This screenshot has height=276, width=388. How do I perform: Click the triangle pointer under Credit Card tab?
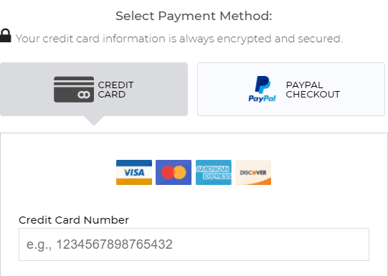click(x=93, y=121)
